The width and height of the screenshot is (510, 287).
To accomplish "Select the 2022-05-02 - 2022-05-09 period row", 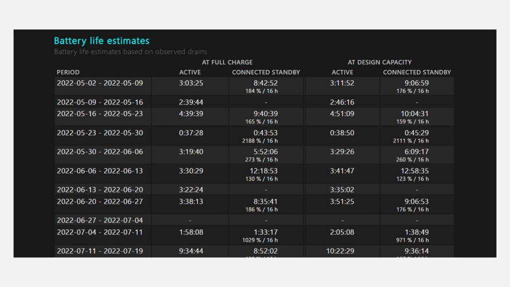I will (100, 83).
